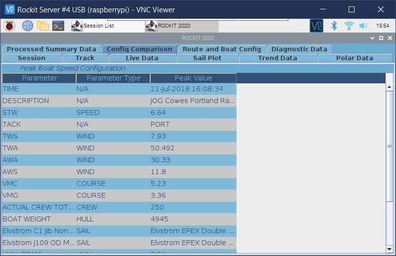Image resolution: width=396 pixels, height=256 pixels.
Task: Sort by Parameter Type column header
Action: pyautogui.click(x=113, y=78)
